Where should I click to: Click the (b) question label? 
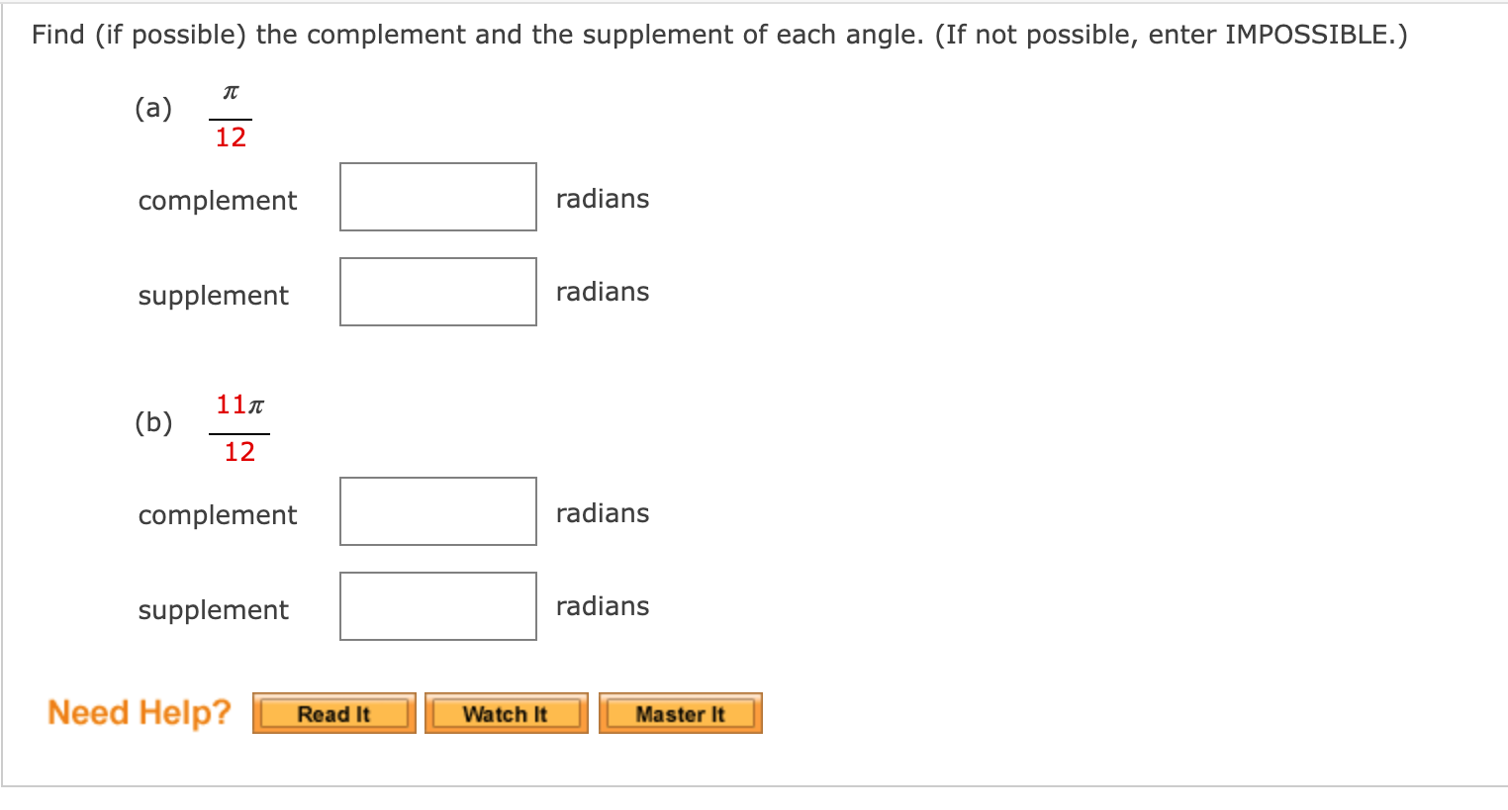click(x=152, y=422)
